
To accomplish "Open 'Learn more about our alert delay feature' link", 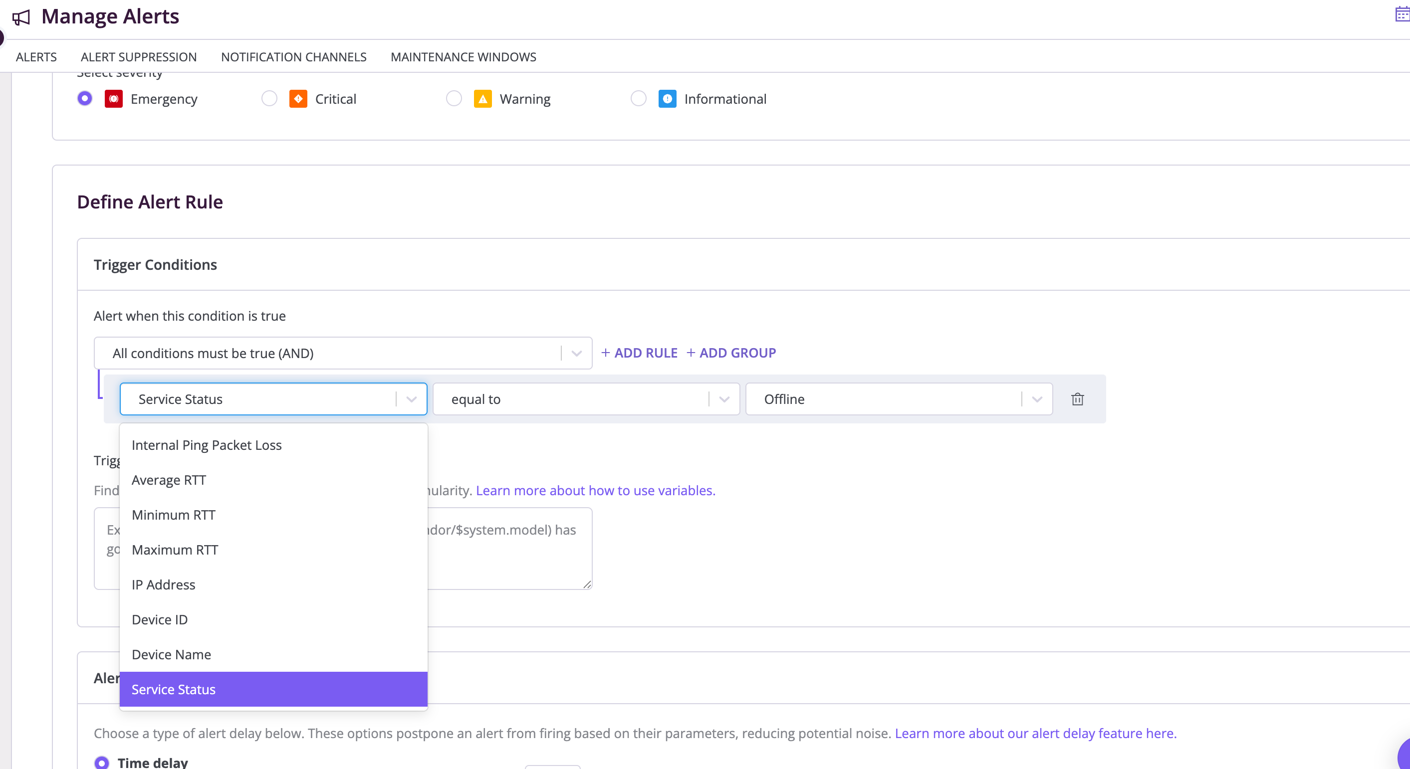I will point(1036,734).
